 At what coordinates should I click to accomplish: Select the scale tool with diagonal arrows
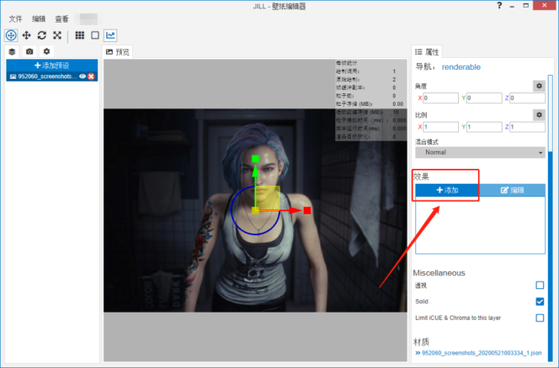point(57,35)
